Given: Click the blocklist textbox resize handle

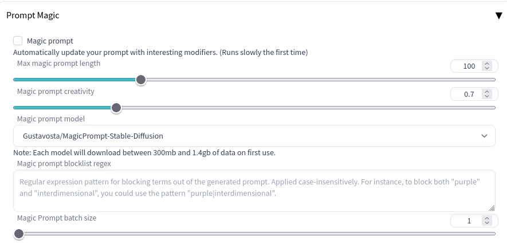Looking at the screenshot, I should click(492, 208).
